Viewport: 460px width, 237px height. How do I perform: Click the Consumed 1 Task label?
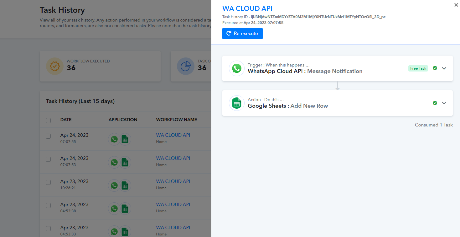tap(434, 125)
